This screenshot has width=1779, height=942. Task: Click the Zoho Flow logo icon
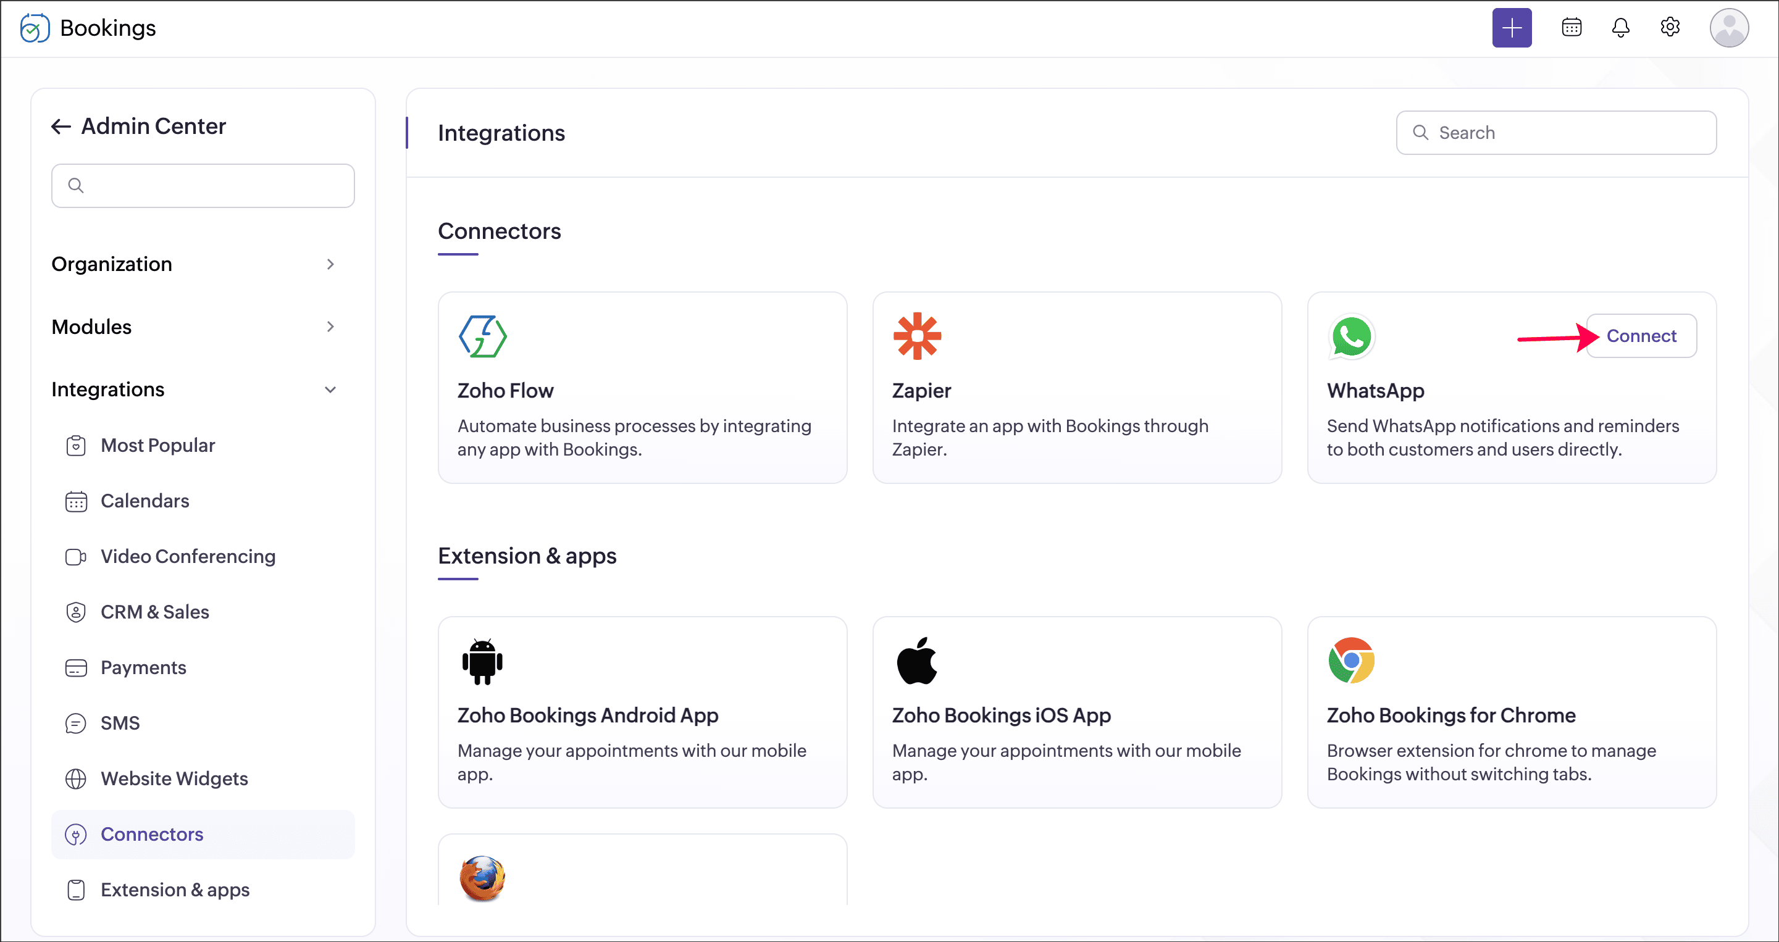[x=482, y=336]
